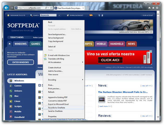The image size is (164, 125).
Task: Close the Free Downloads Encyclopedia tab
Action: coord(83,8)
